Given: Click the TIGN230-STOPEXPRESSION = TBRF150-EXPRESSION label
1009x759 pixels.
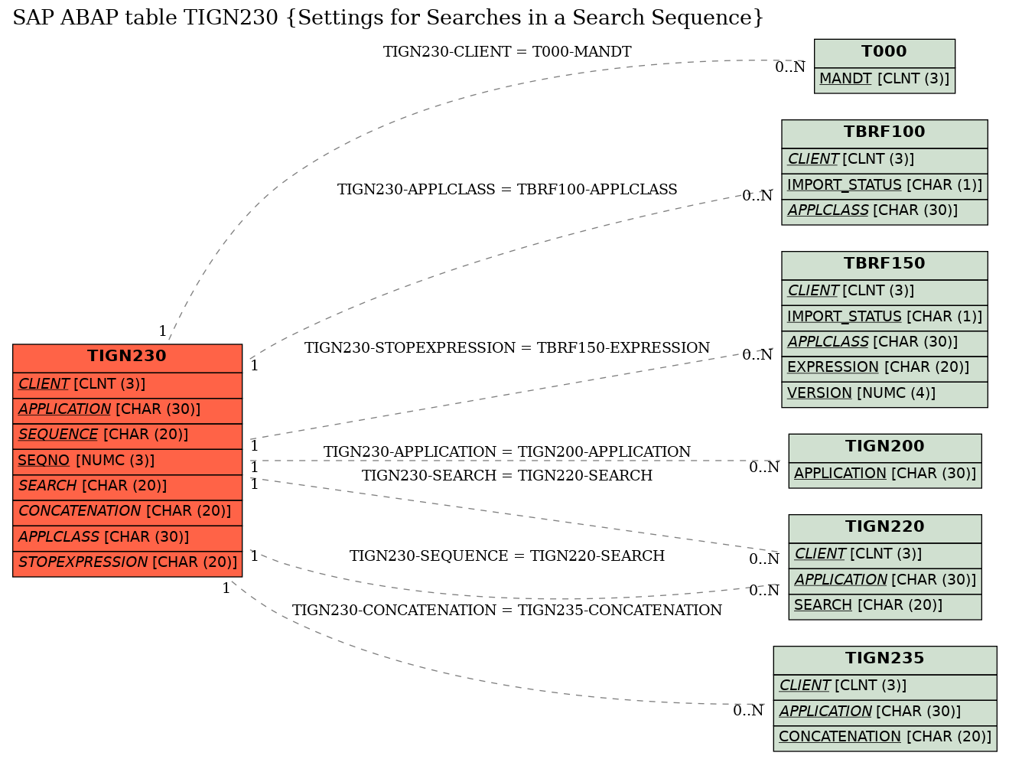Looking at the screenshot, I should (x=507, y=348).
